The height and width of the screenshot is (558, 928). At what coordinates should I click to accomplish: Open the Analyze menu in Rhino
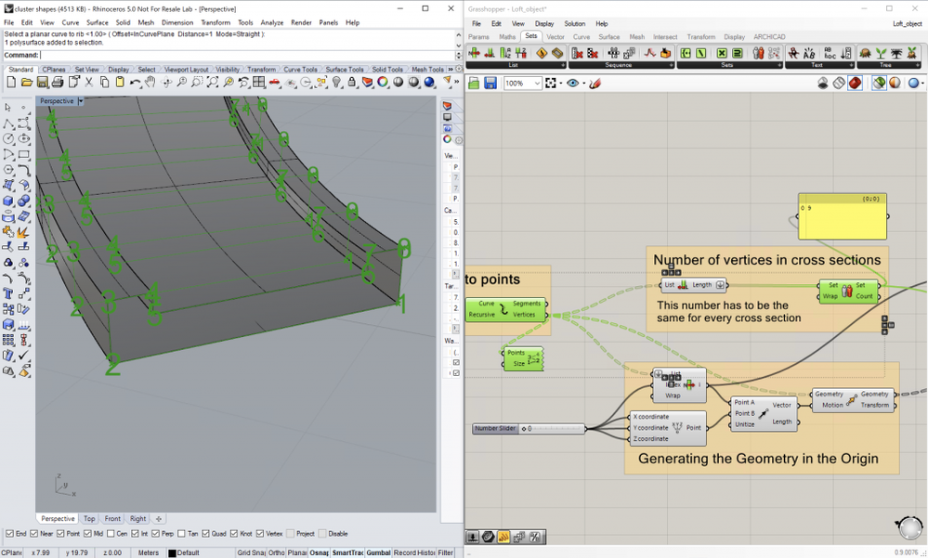(x=271, y=22)
